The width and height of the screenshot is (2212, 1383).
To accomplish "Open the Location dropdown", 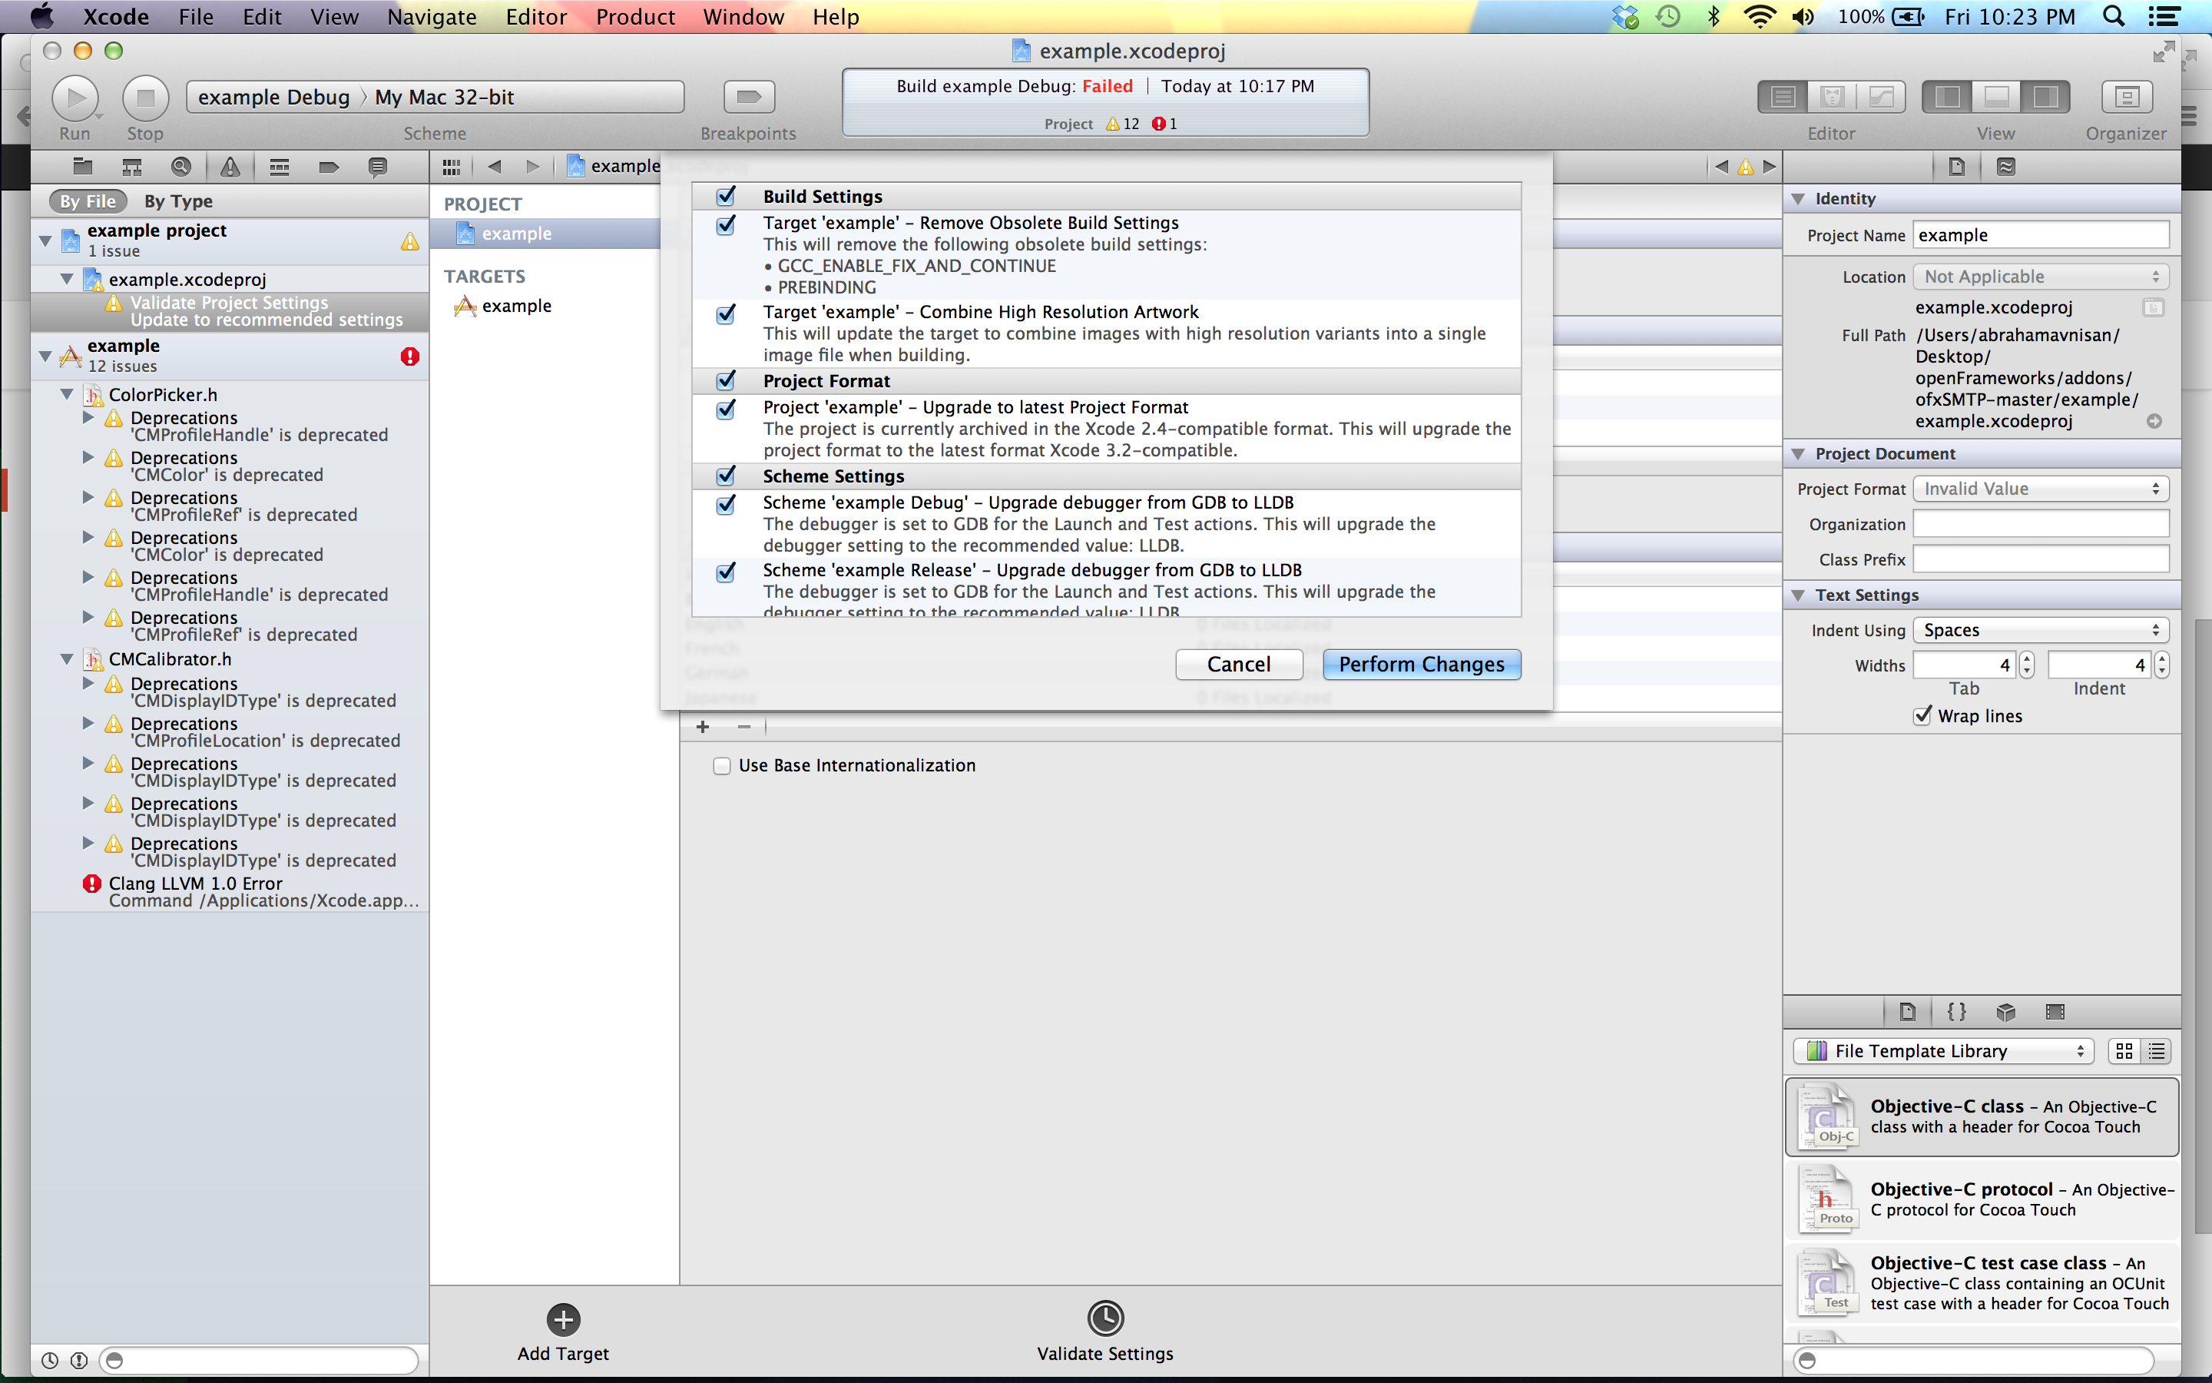I will pos(2040,277).
